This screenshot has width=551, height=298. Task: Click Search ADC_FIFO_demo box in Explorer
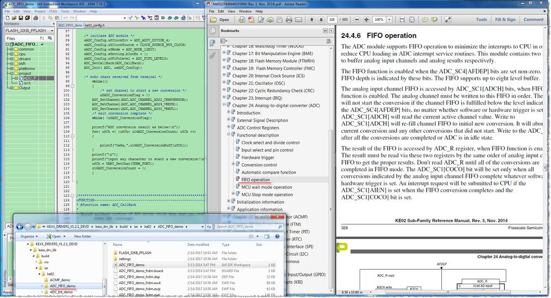point(249,227)
